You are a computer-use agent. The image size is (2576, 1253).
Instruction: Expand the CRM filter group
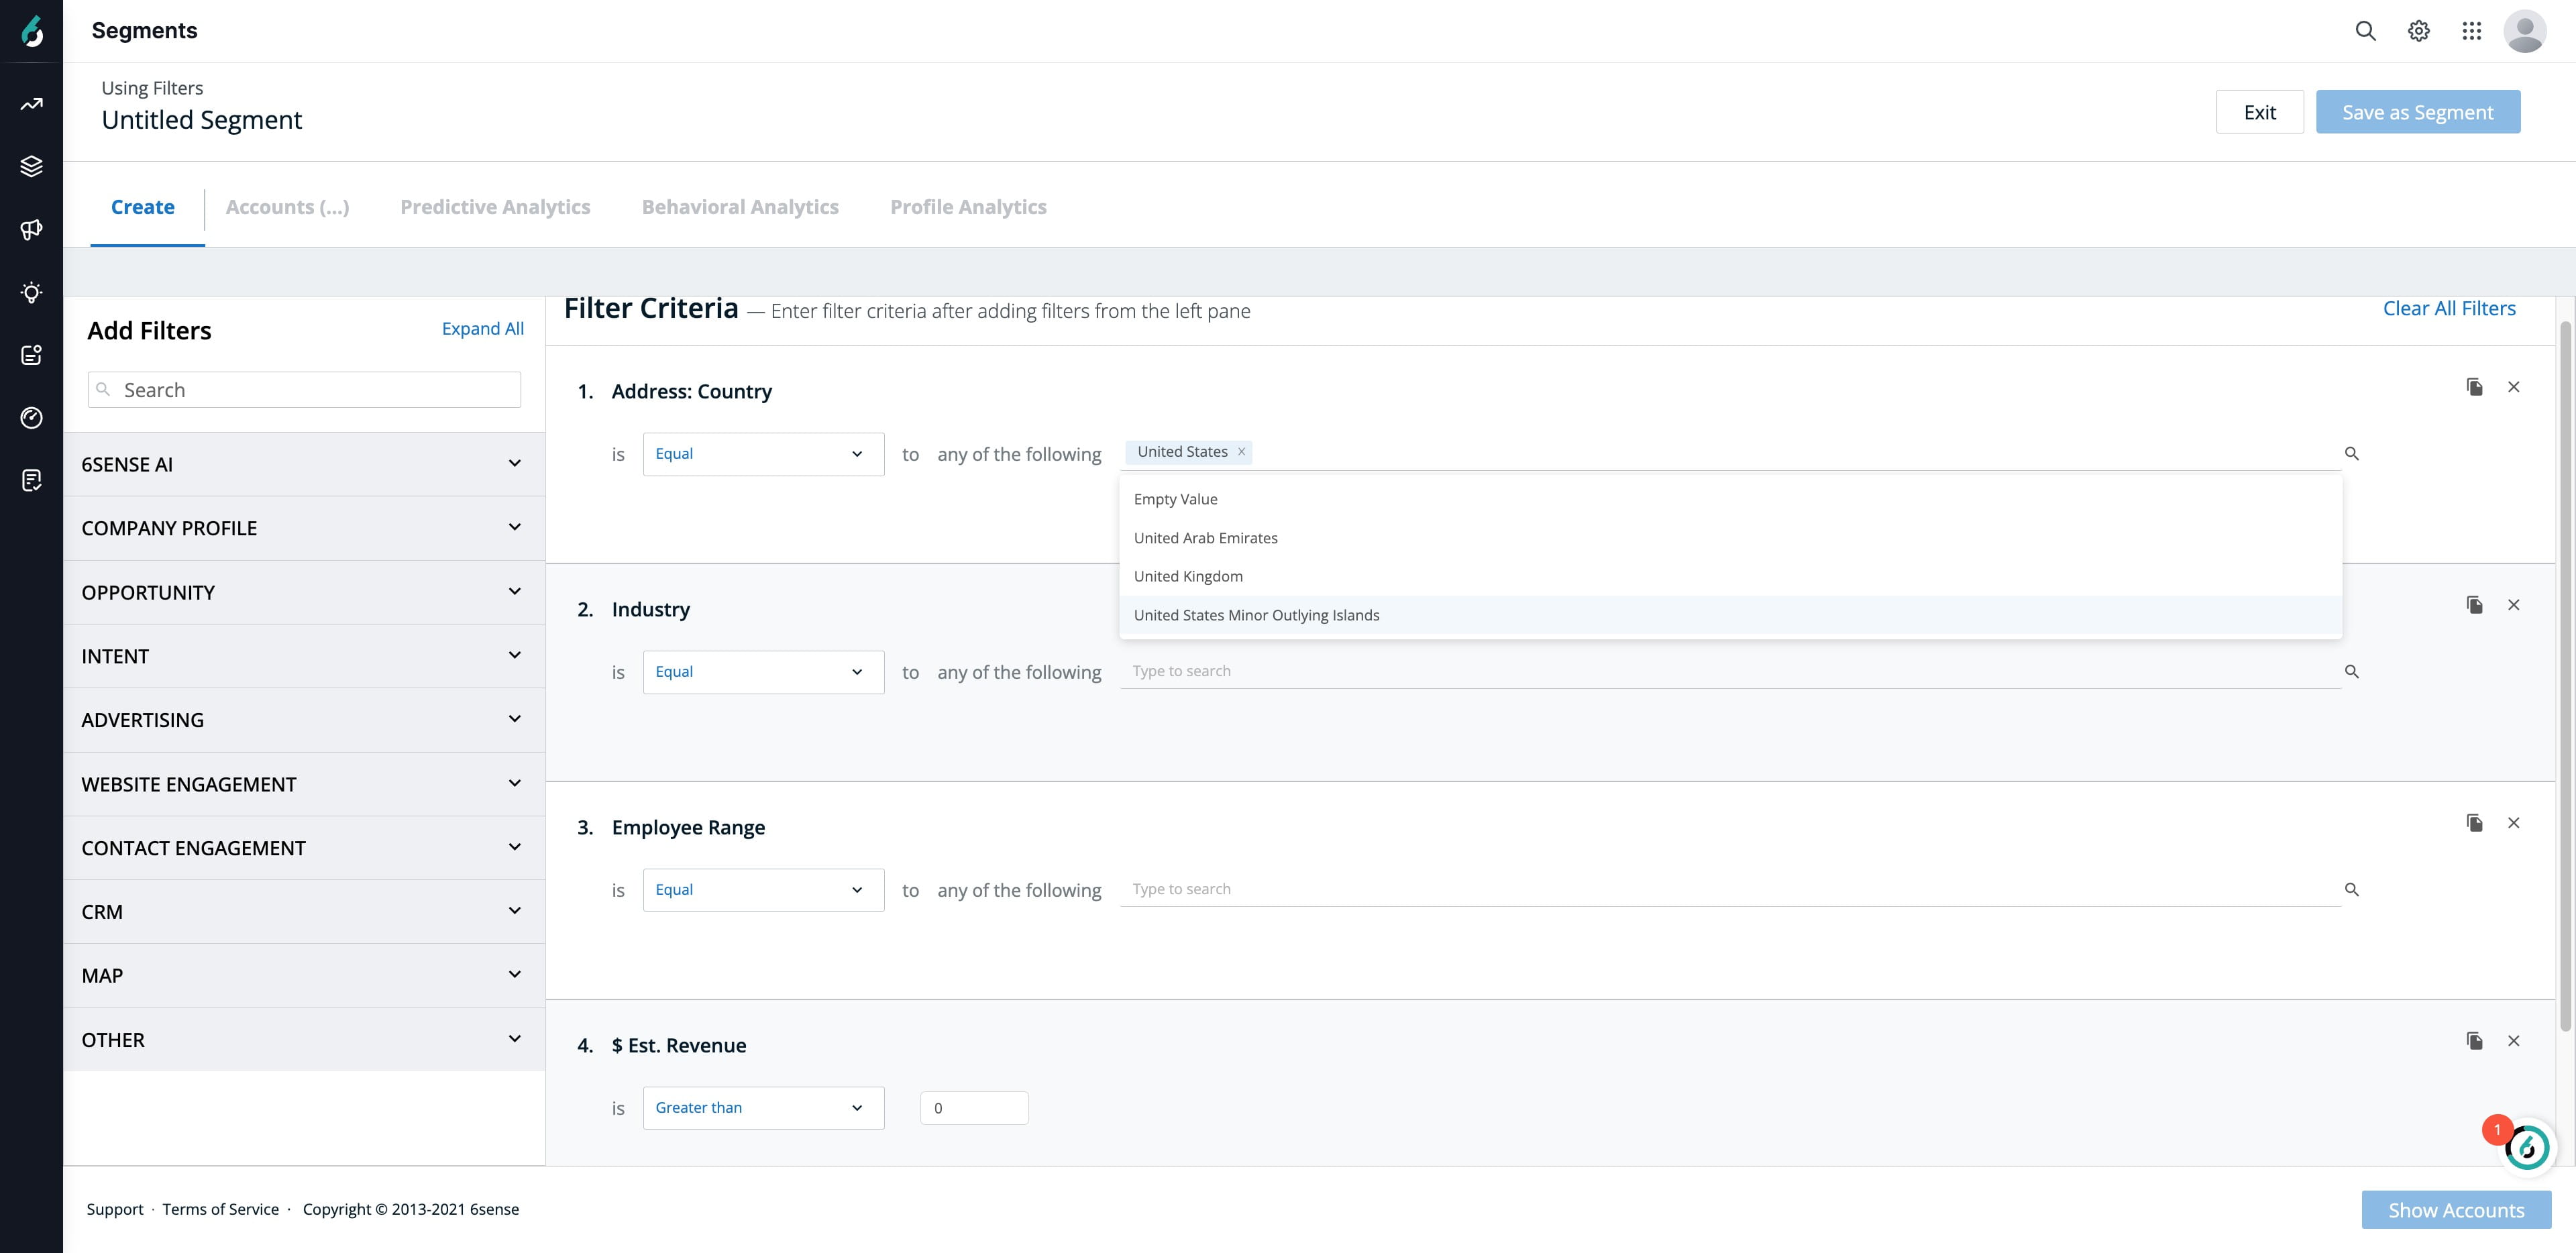304,912
